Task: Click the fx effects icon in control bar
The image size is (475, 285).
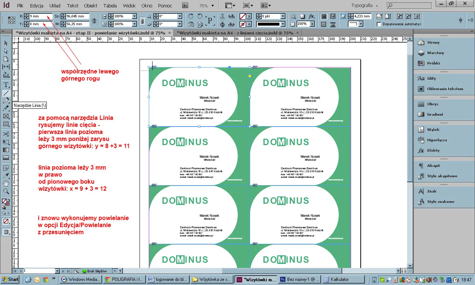Action: click(x=312, y=16)
